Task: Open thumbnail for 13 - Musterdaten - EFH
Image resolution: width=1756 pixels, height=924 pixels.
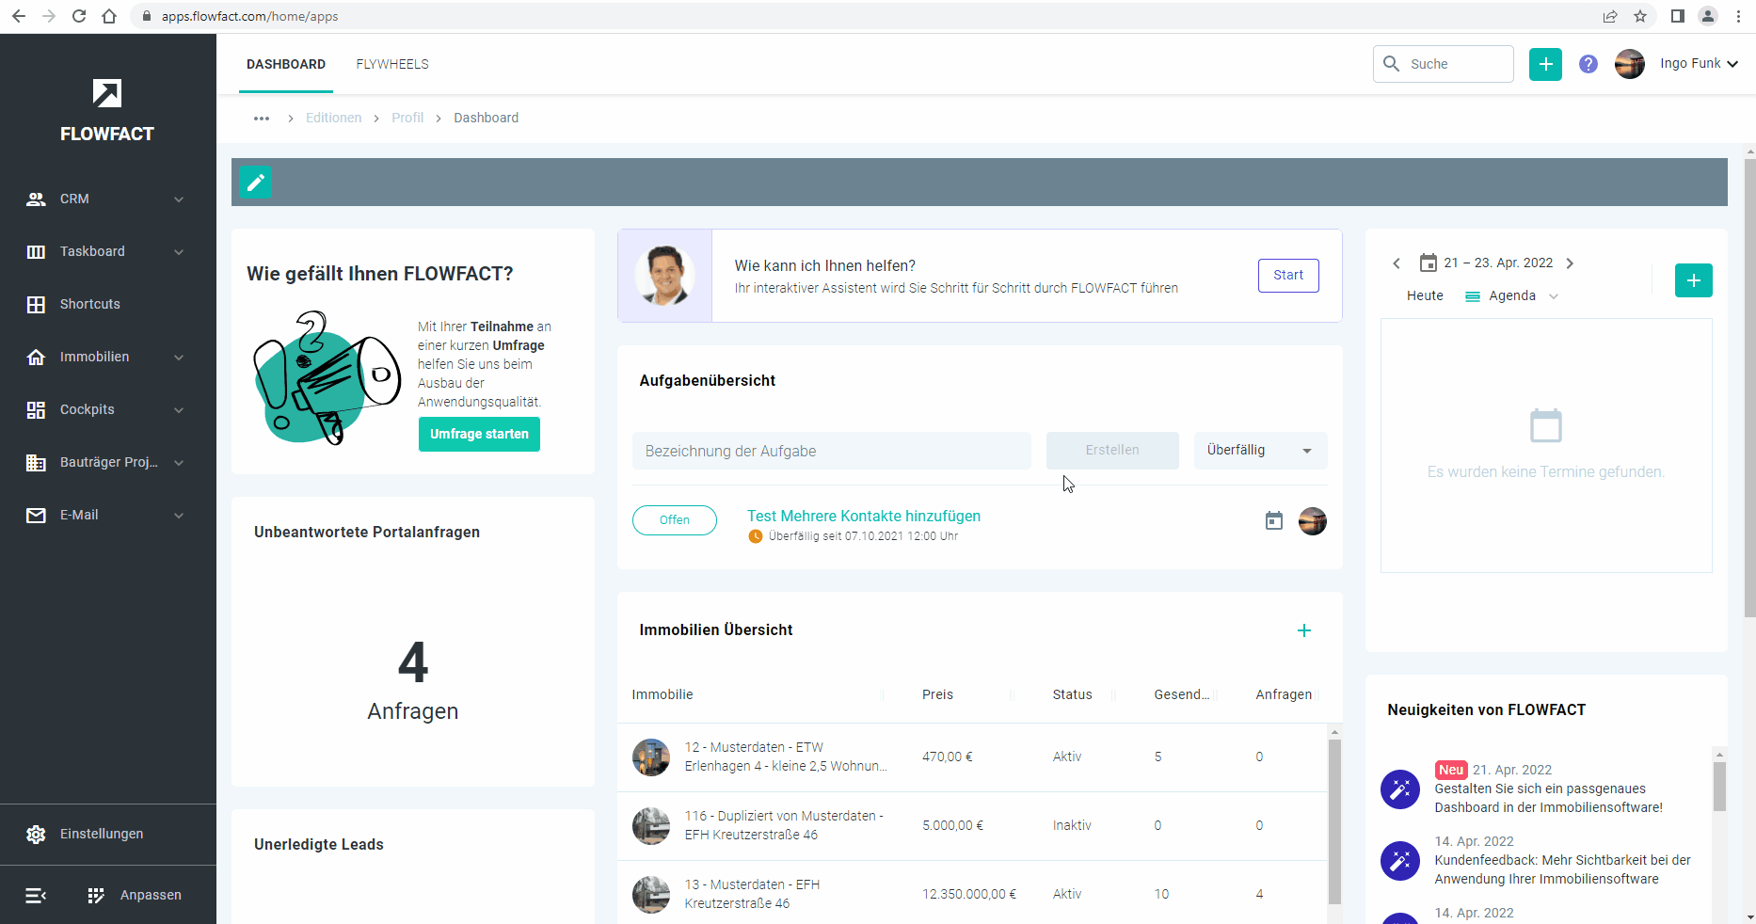Action: 651,895
